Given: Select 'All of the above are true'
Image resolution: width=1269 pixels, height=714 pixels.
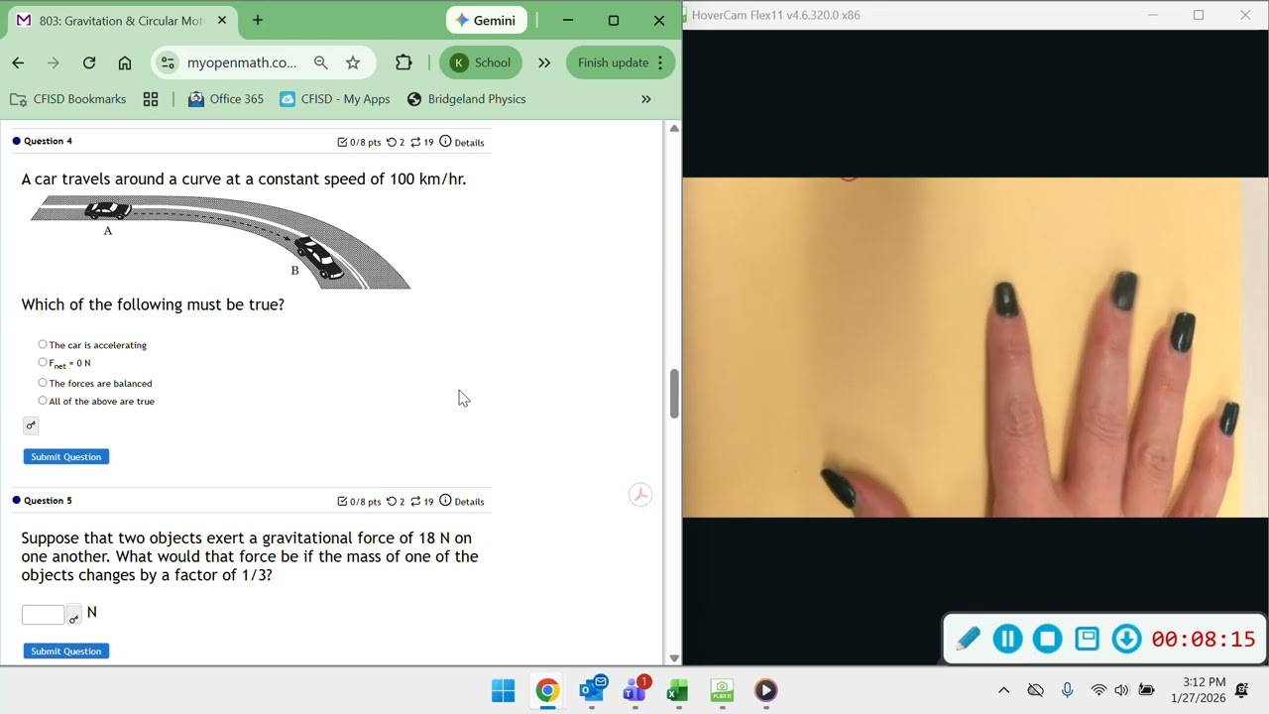Looking at the screenshot, I should (x=43, y=401).
